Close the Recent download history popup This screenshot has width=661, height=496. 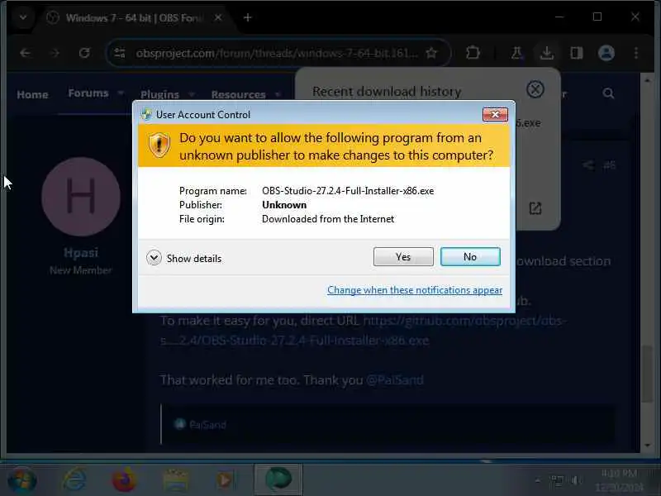[535, 89]
